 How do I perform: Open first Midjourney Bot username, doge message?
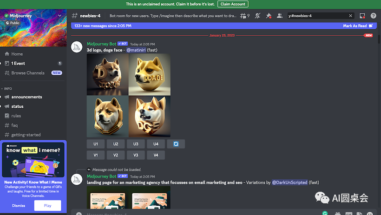tap(101, 44)
